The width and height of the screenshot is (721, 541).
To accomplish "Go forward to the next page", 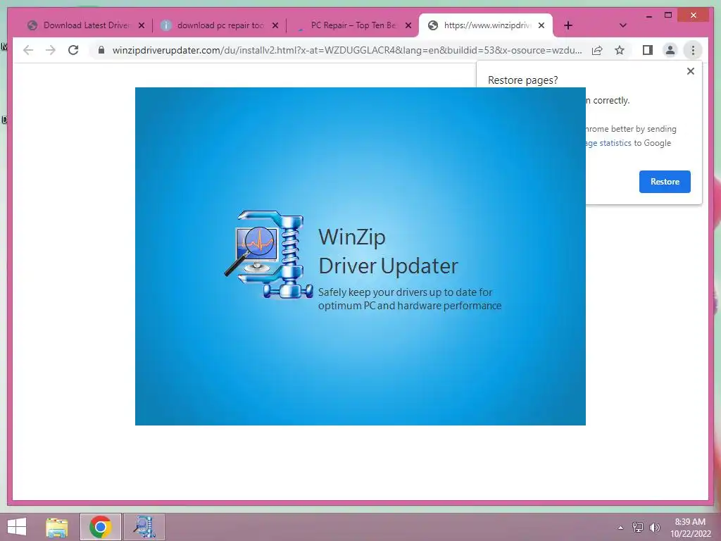I will [x=51, y=50].
